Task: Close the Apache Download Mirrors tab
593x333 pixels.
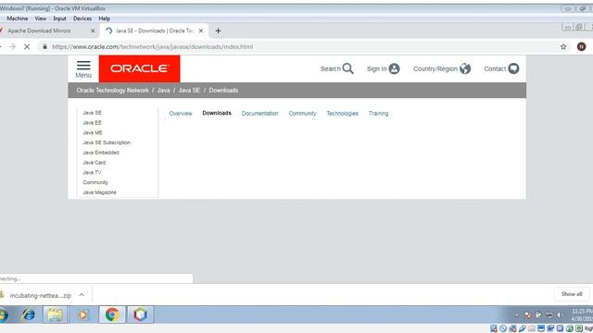Action: pos(93,31)
